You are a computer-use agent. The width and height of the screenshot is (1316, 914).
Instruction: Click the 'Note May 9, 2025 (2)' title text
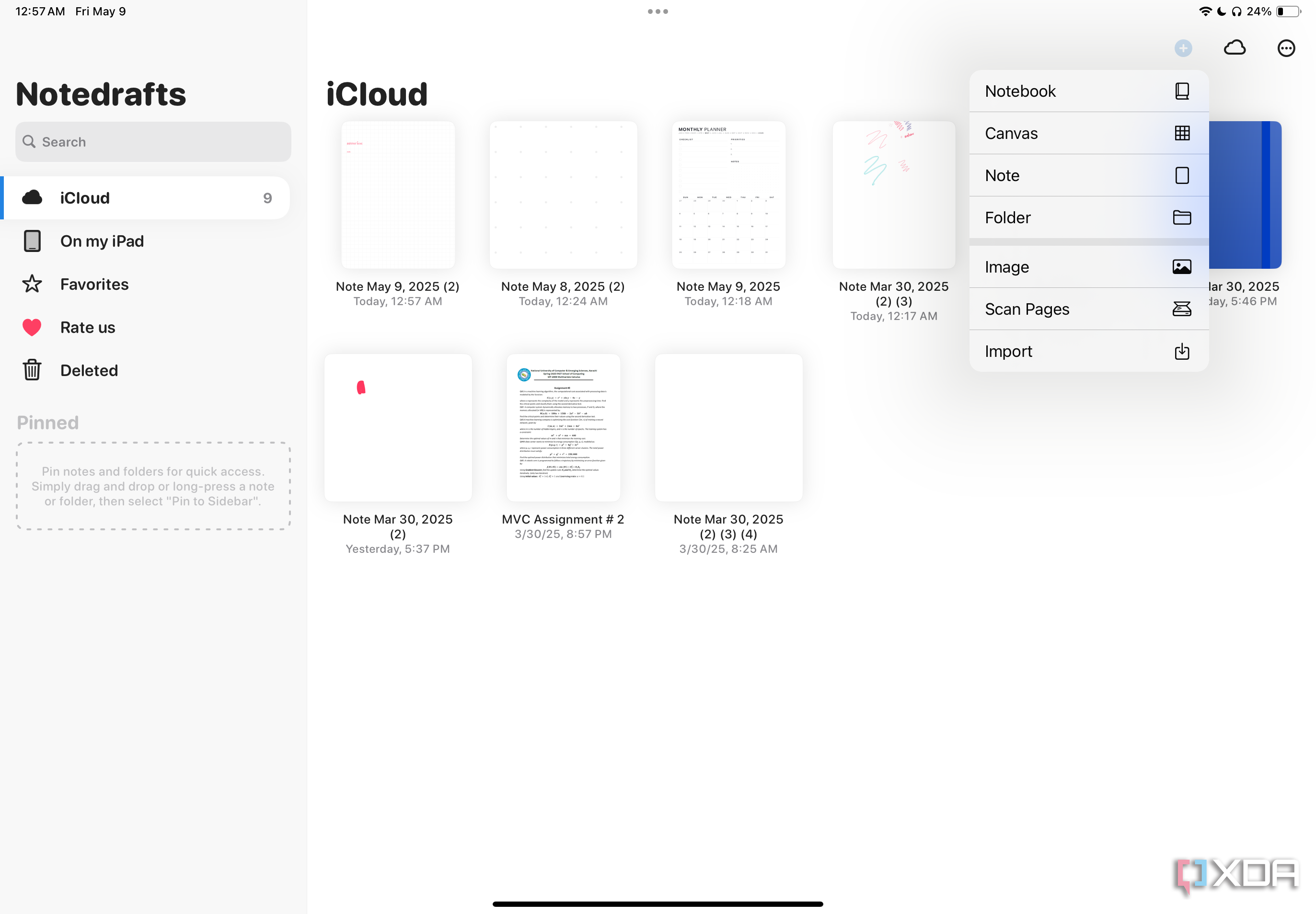pyautogui.click(x=398, y=286)
